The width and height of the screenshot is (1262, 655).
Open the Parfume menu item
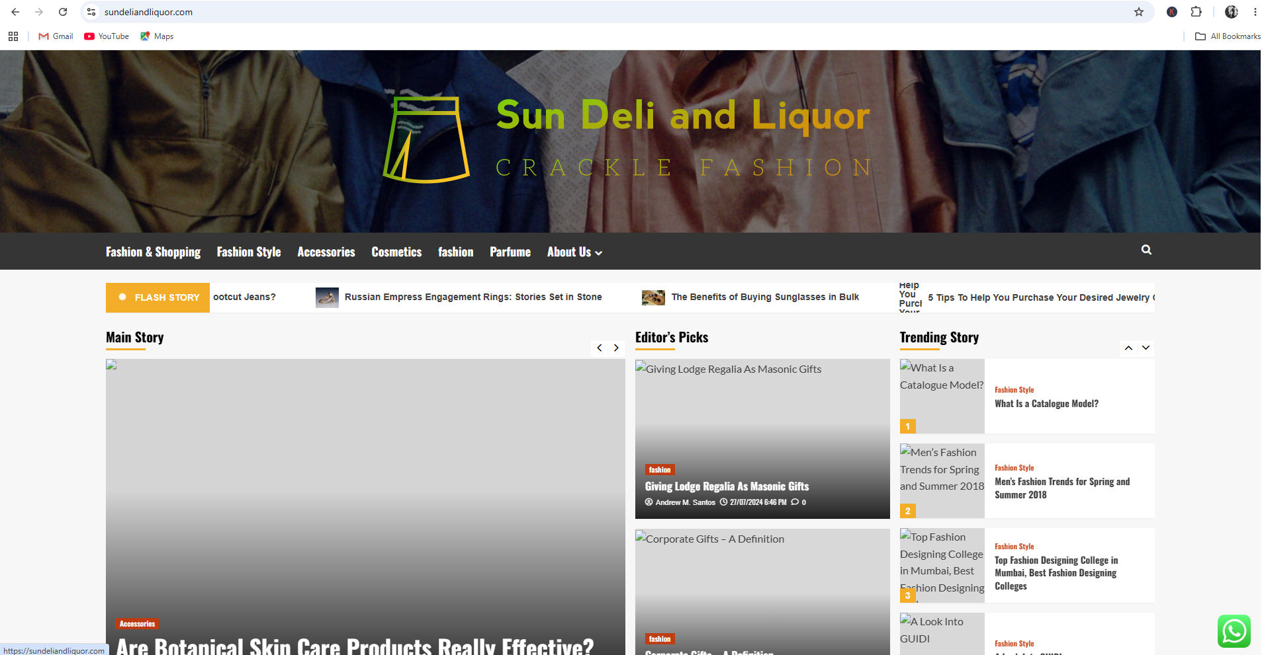coord(510,252)
